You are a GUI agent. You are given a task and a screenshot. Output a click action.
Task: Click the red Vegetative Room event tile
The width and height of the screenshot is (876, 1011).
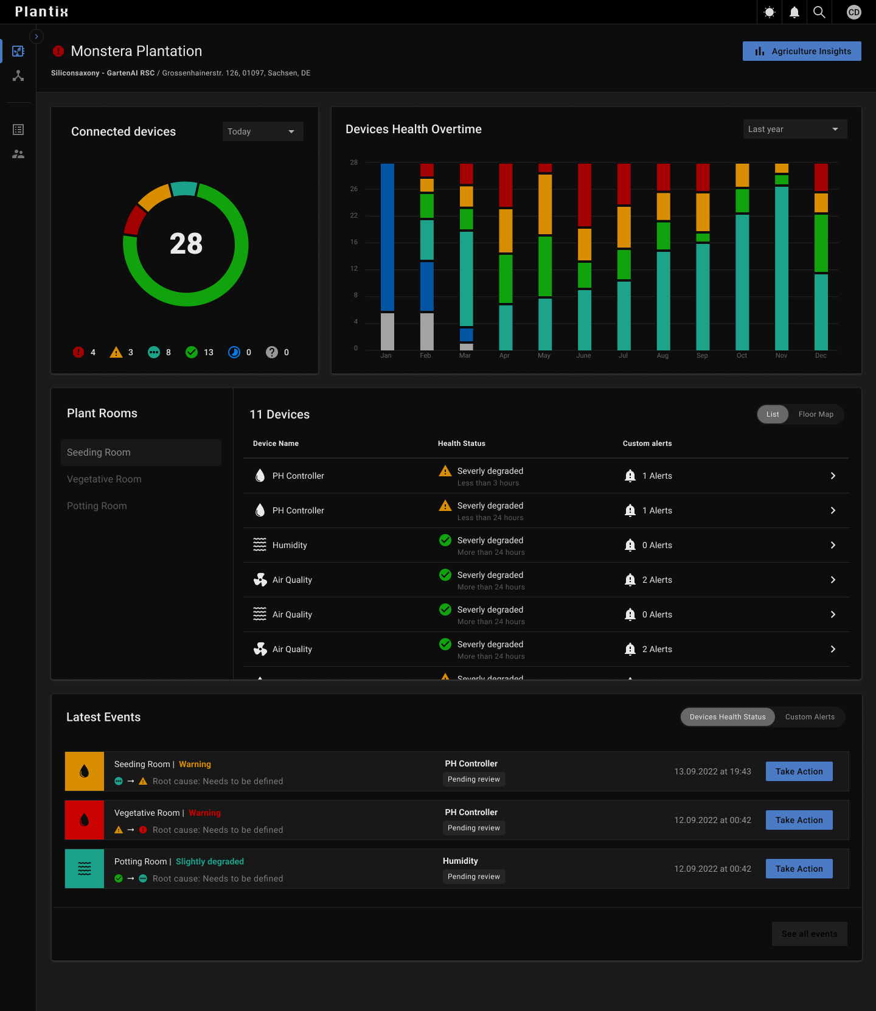(x=85, y=820)
